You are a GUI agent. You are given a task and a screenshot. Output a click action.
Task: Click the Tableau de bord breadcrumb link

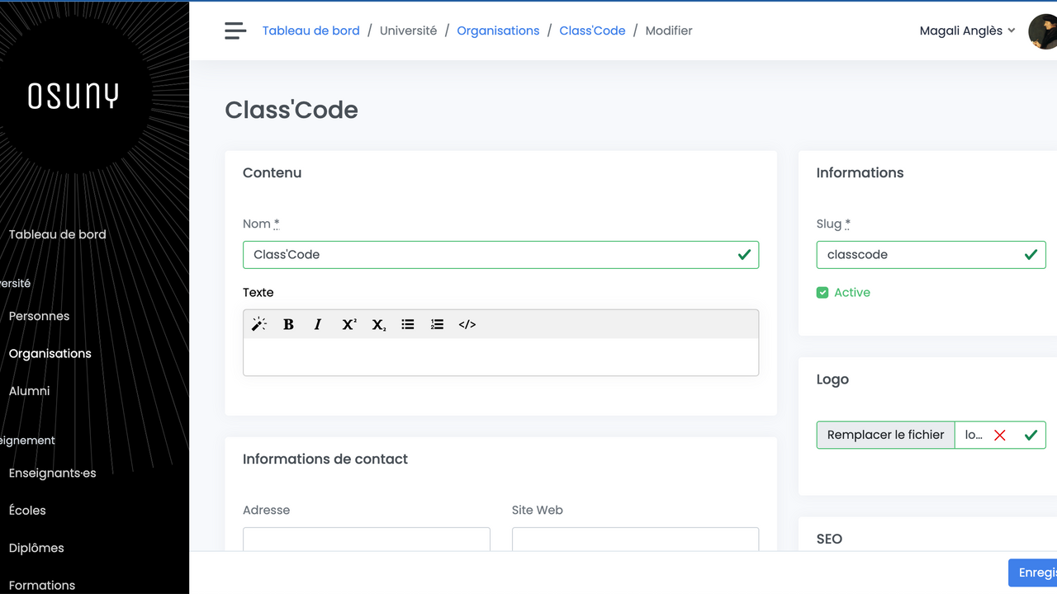[x=311, y=31]
